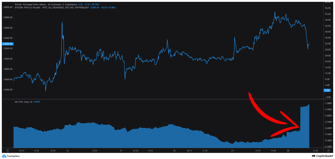Click the Z timezone button on the bottom toolbar

8,150
